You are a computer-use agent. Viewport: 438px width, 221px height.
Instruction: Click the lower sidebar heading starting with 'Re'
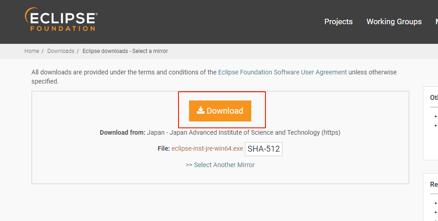434,184
